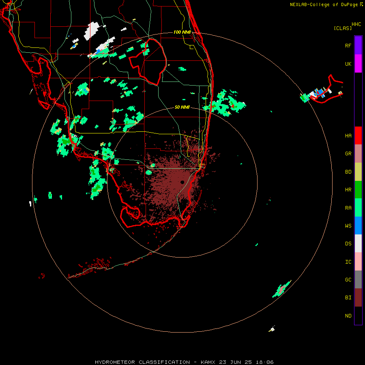Click the BD legend label

pos(348,172)
